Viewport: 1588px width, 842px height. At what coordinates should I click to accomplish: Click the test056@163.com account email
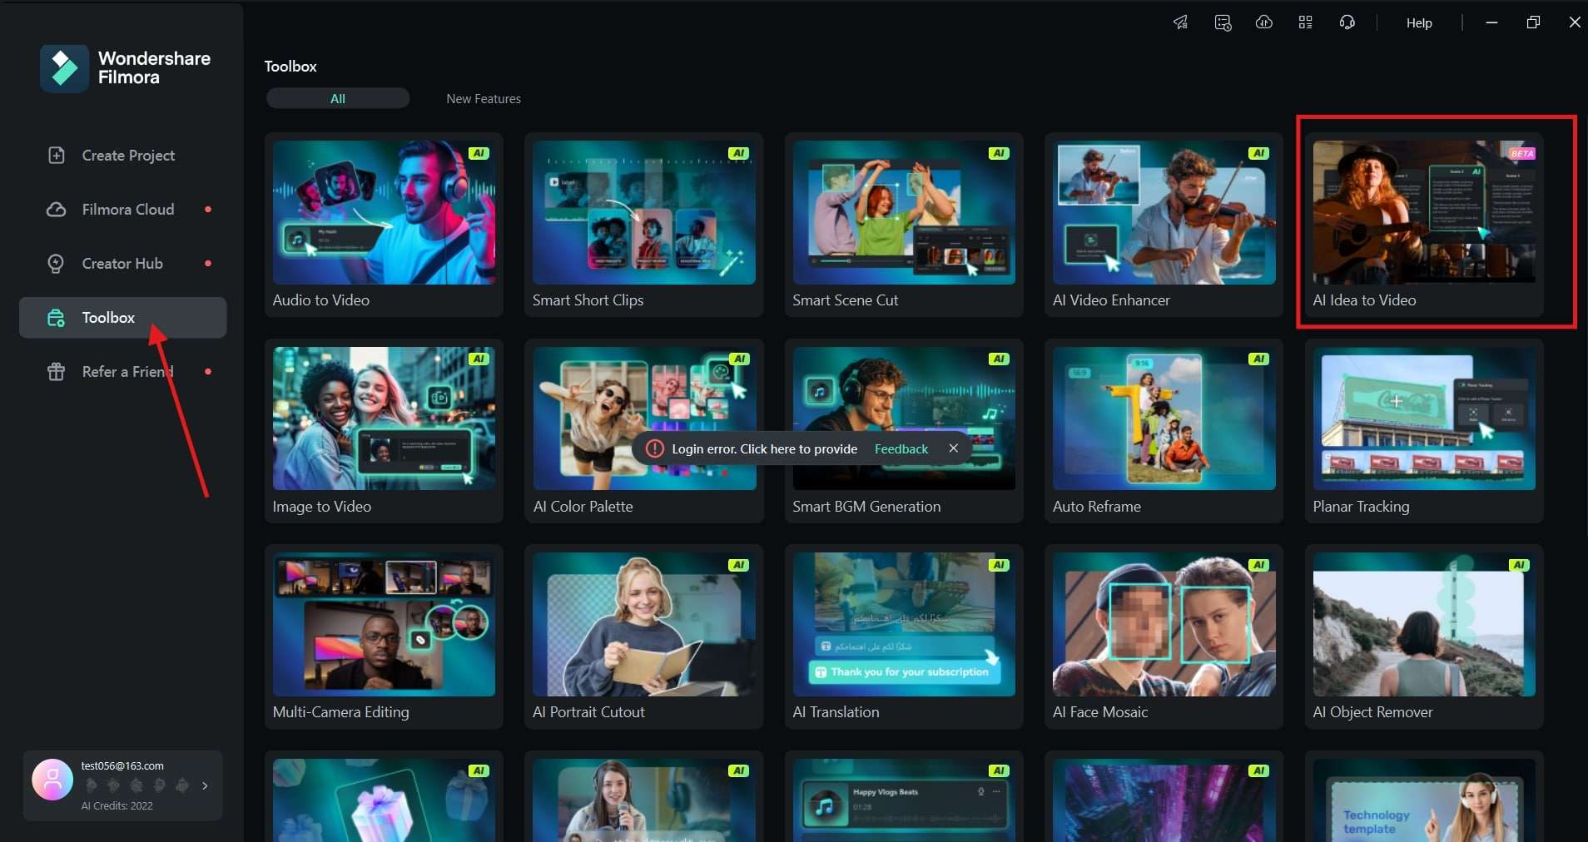[x=122, y=766]
